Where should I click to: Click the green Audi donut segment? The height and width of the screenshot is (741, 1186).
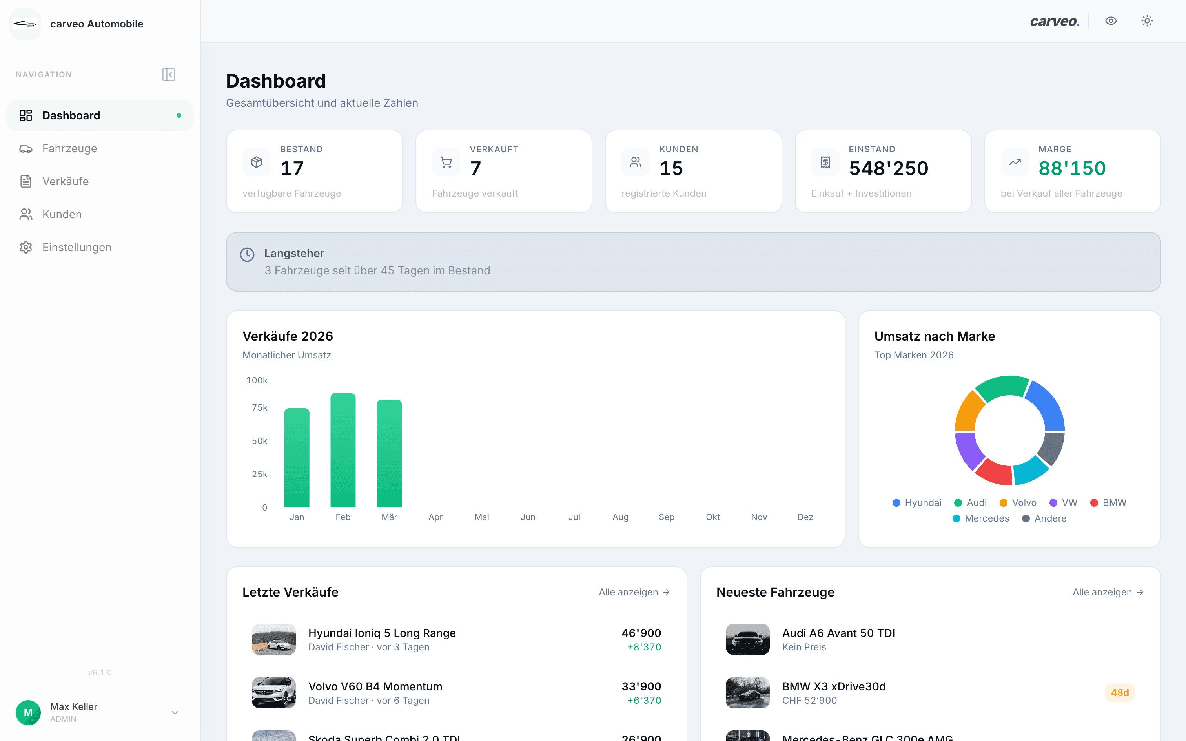click(1002, 387)
